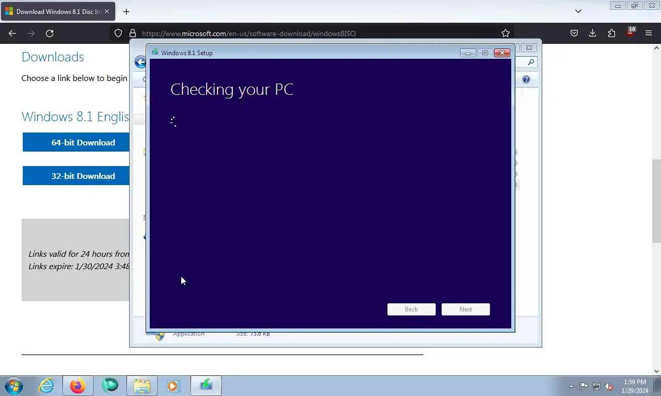Screen dimensions: 661x396
Task: Click the Windows 8.1 Setup title icon
Action: click(x=154, y=52)
